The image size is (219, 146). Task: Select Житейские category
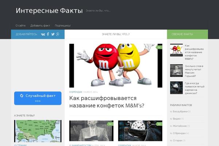[x=180, y=126]
